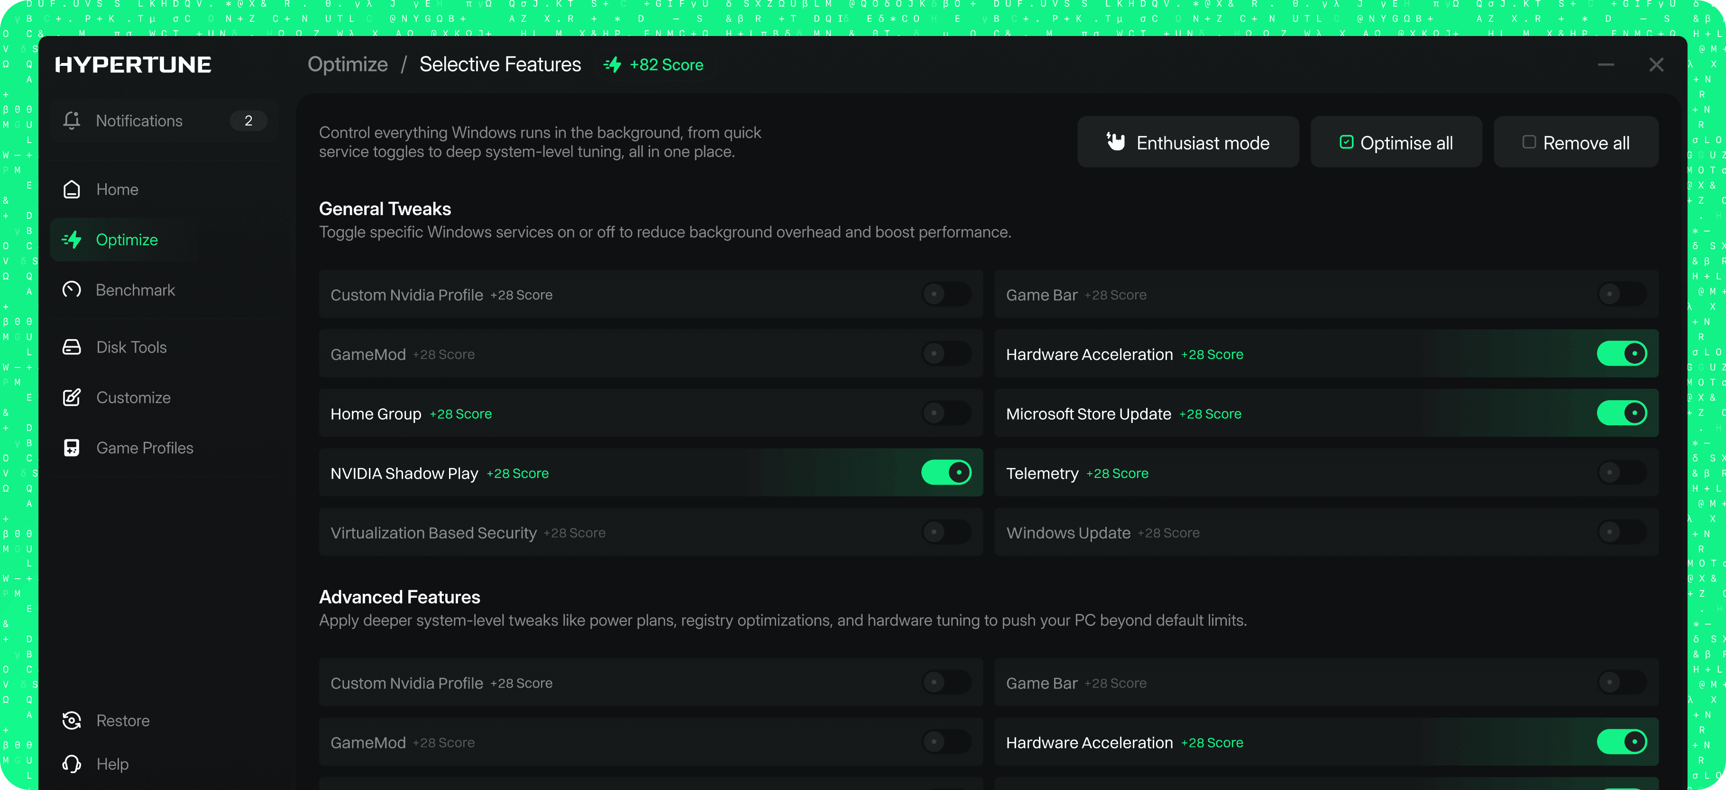Click the notifications count badge "2"
1726x790 pixels.
[248, 120]
